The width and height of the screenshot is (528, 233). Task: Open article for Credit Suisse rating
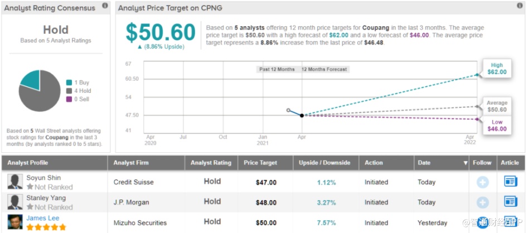tap(510, 181)
